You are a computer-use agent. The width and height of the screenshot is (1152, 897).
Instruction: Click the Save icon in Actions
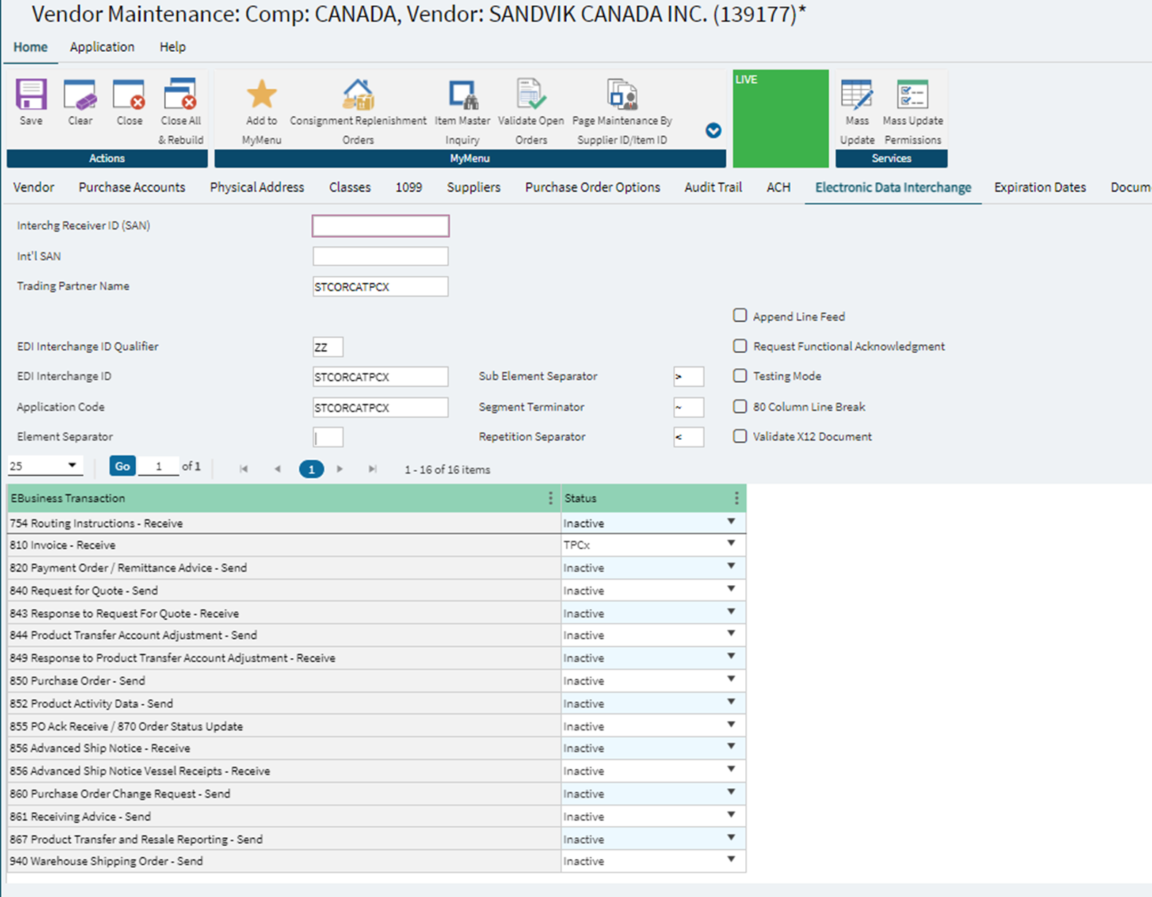31,95
